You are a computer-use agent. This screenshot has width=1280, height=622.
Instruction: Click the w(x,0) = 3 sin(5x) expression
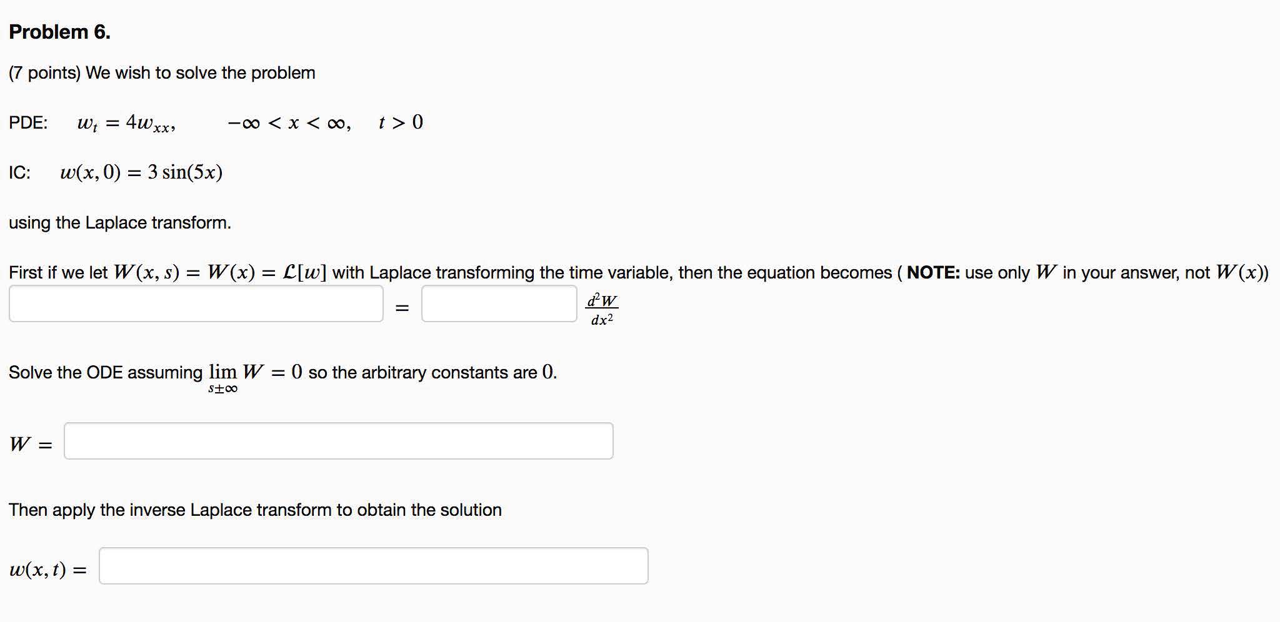[141, 172]
